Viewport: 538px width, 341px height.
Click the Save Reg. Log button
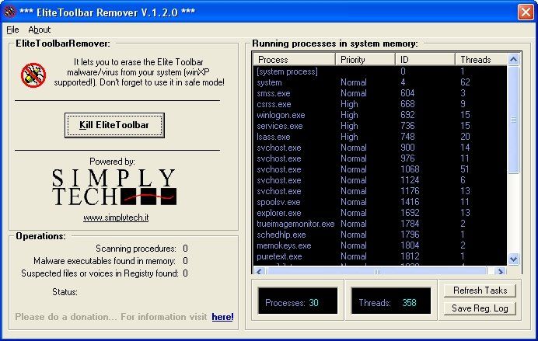(x=480, y=308)
